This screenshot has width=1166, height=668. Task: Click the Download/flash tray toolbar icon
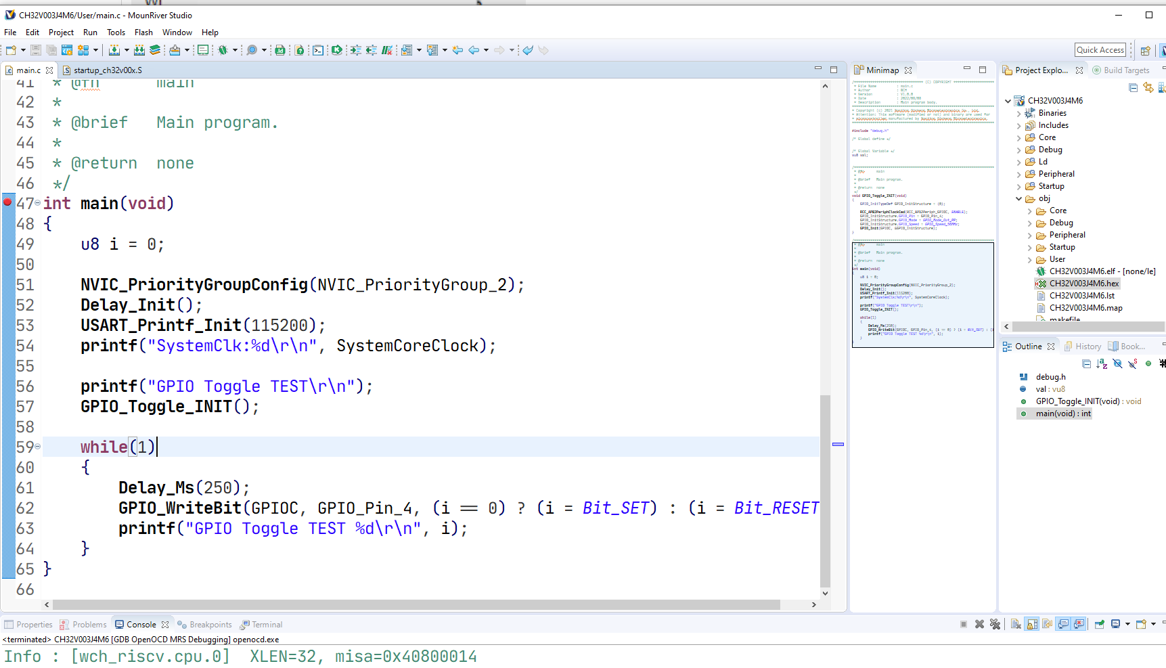(x=175, y=50)
